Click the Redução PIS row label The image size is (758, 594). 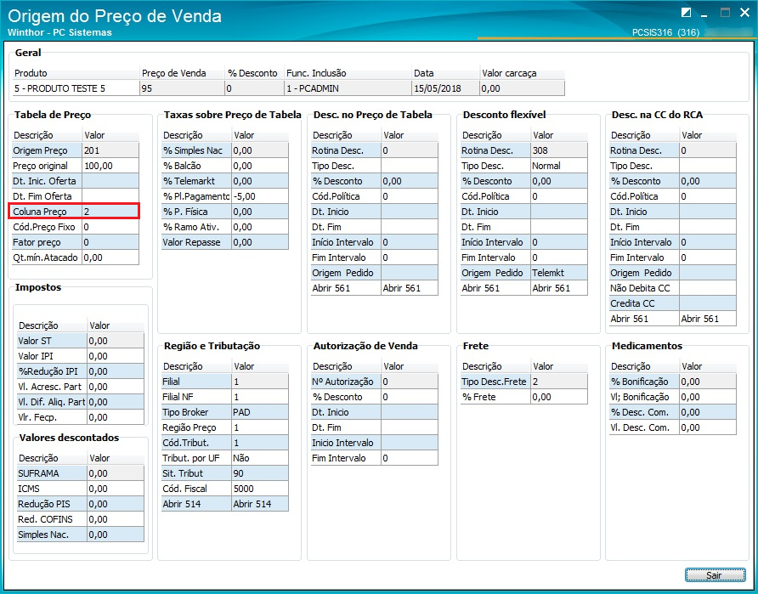coord(52,504)
